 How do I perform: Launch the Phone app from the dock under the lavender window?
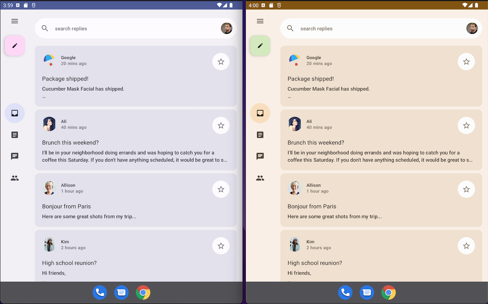coord(100,292)
